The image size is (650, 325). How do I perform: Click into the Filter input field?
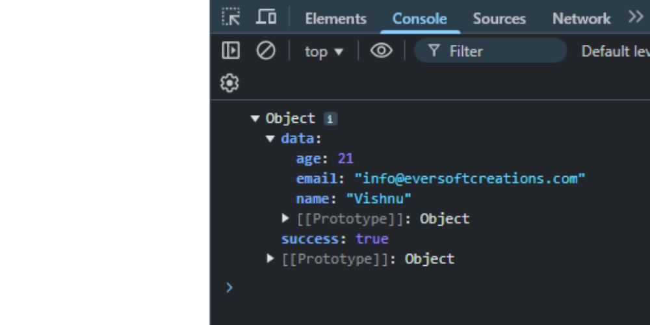[490, 51]
